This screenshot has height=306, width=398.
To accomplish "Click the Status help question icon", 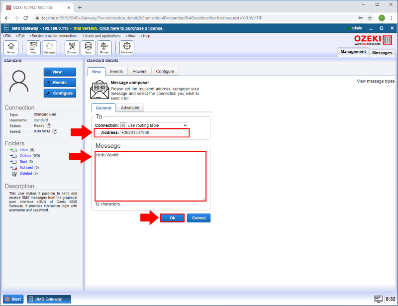I will [x=49, y=126].
